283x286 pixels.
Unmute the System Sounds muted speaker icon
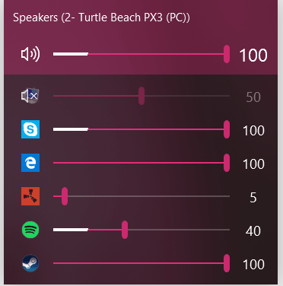(30, 96)
